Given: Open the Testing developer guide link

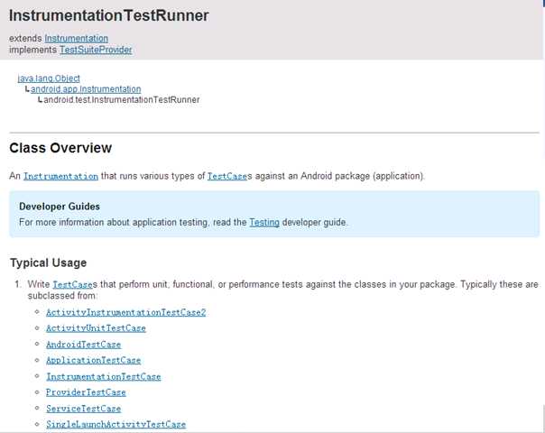Looking at the screenshot, I should point(264,223).
